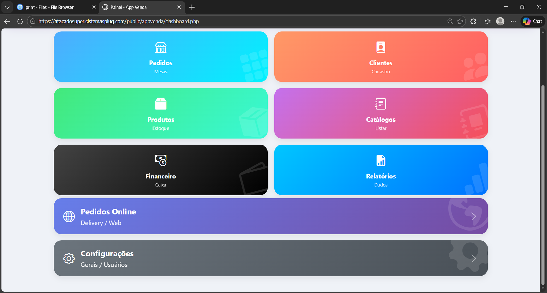The width and height of the screenshot is (547, 293).
Task: Add page to favorites with star icon
Action: click(x=460, y=21)
